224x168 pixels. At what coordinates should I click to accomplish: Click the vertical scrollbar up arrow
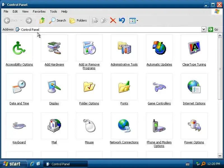(x=220, y=35)
